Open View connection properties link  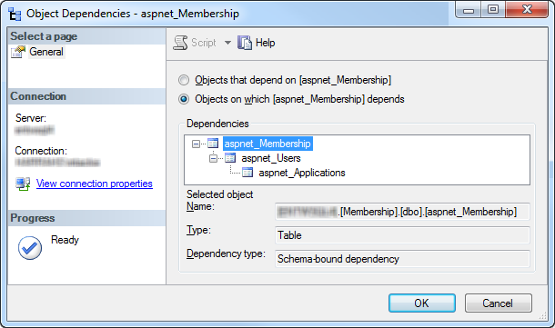(x=95, y=184)
